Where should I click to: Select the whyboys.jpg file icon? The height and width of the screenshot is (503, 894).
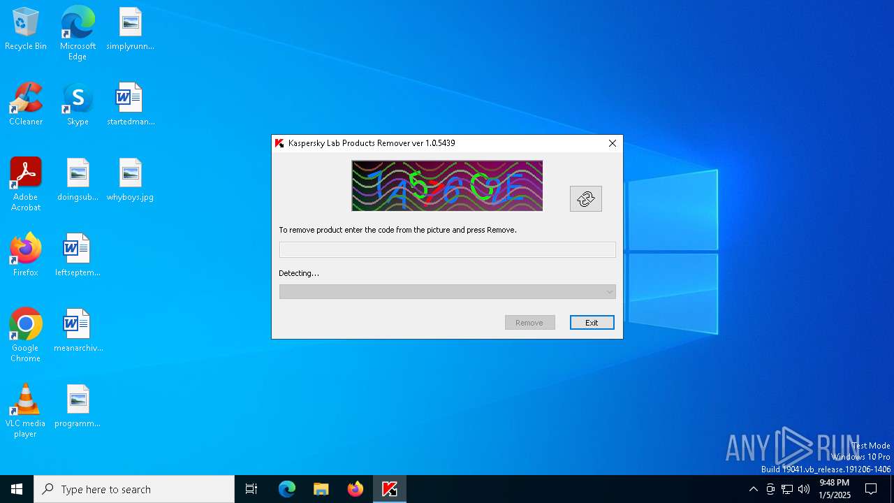[x=130, y=180]
